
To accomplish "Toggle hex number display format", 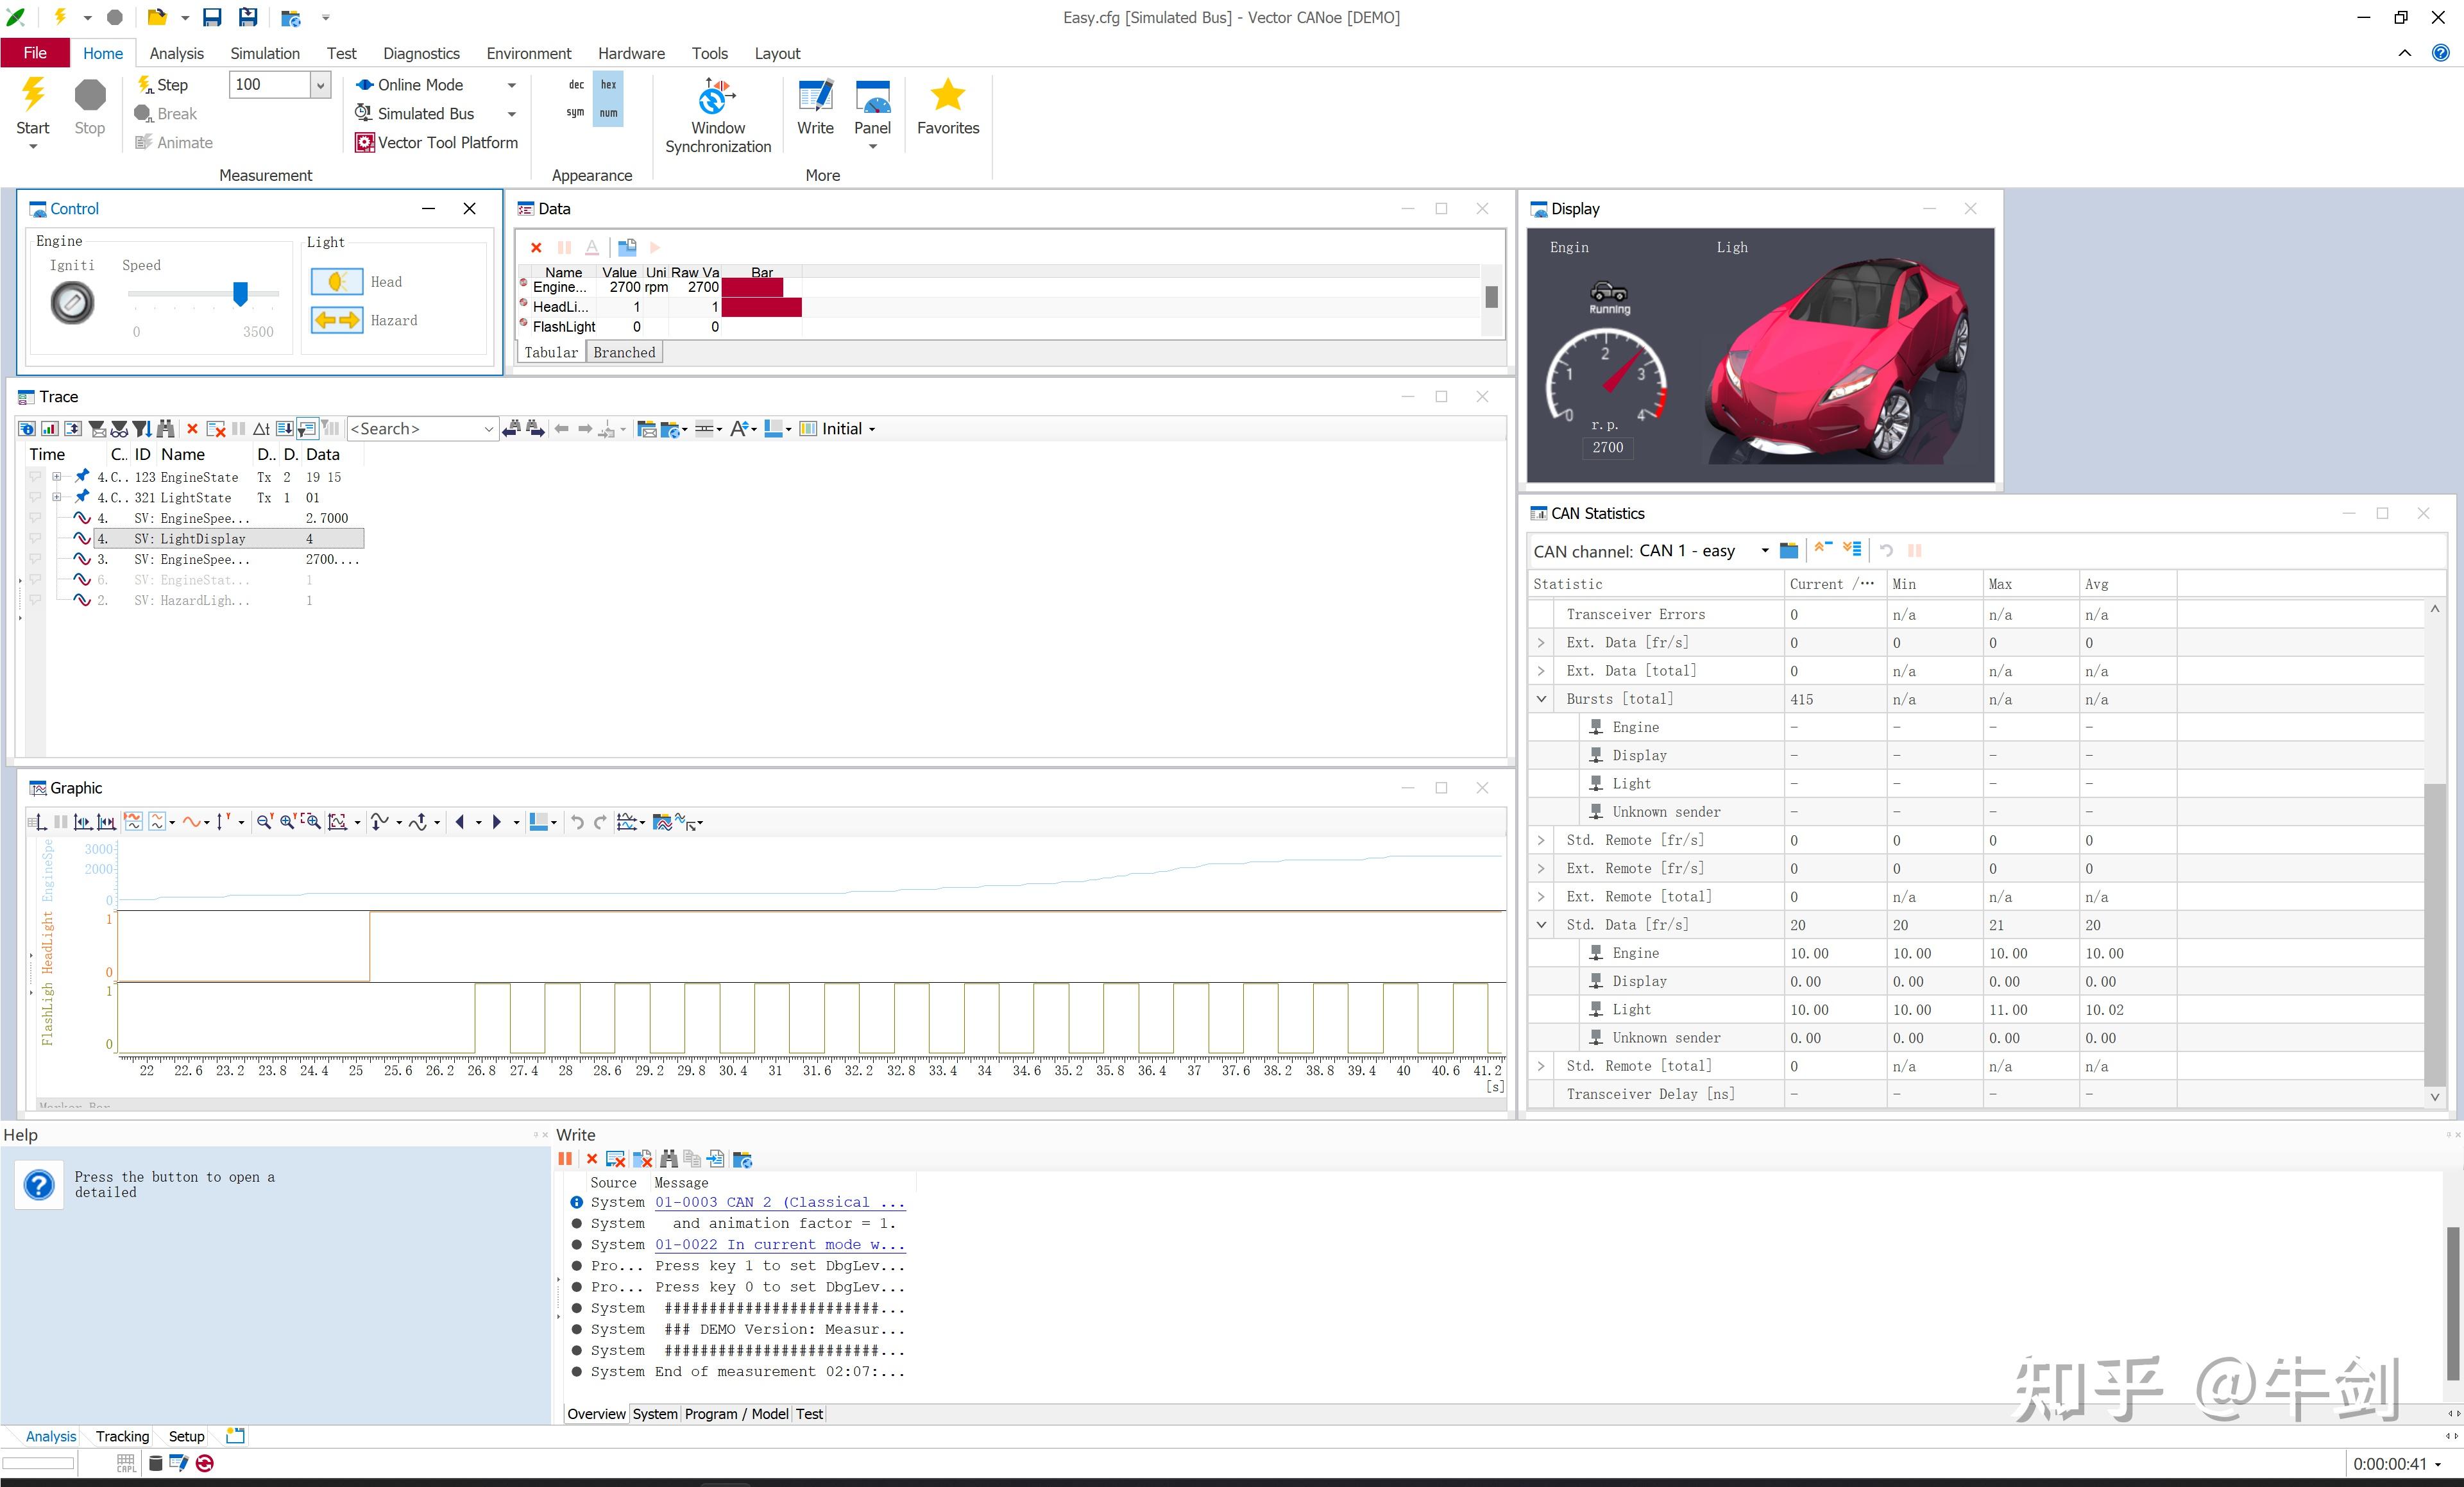I will click(x=608, y=85).
